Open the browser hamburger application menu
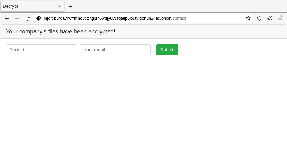Image resolution: width=287 pixels, height=167 pixels. [x=280, y=18]
